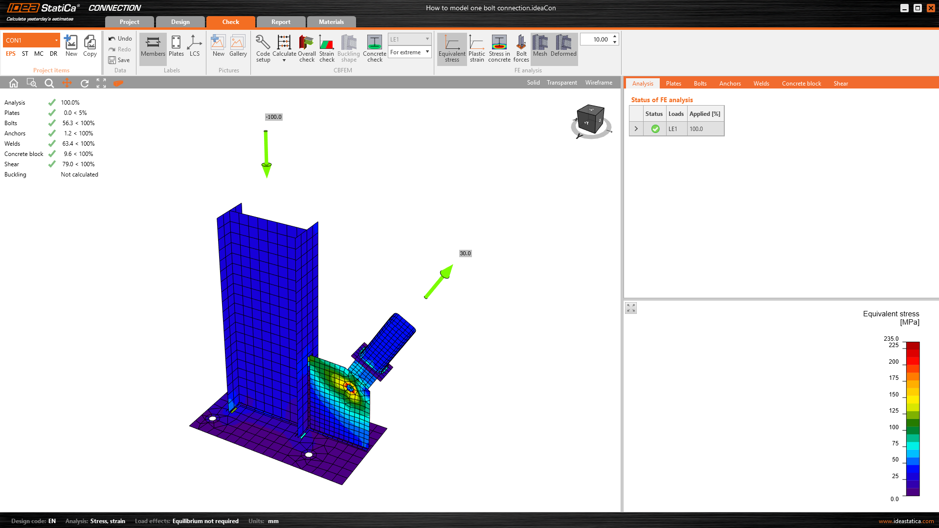
Task: Open the Welds results tab
Action: pyautogui.click(x=761, y=84)
